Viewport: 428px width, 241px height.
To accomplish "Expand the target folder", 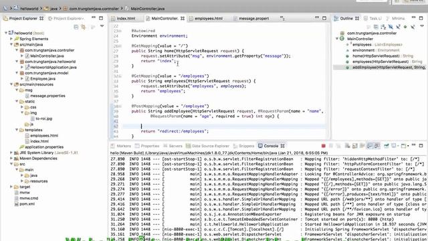I will [11, 187].
